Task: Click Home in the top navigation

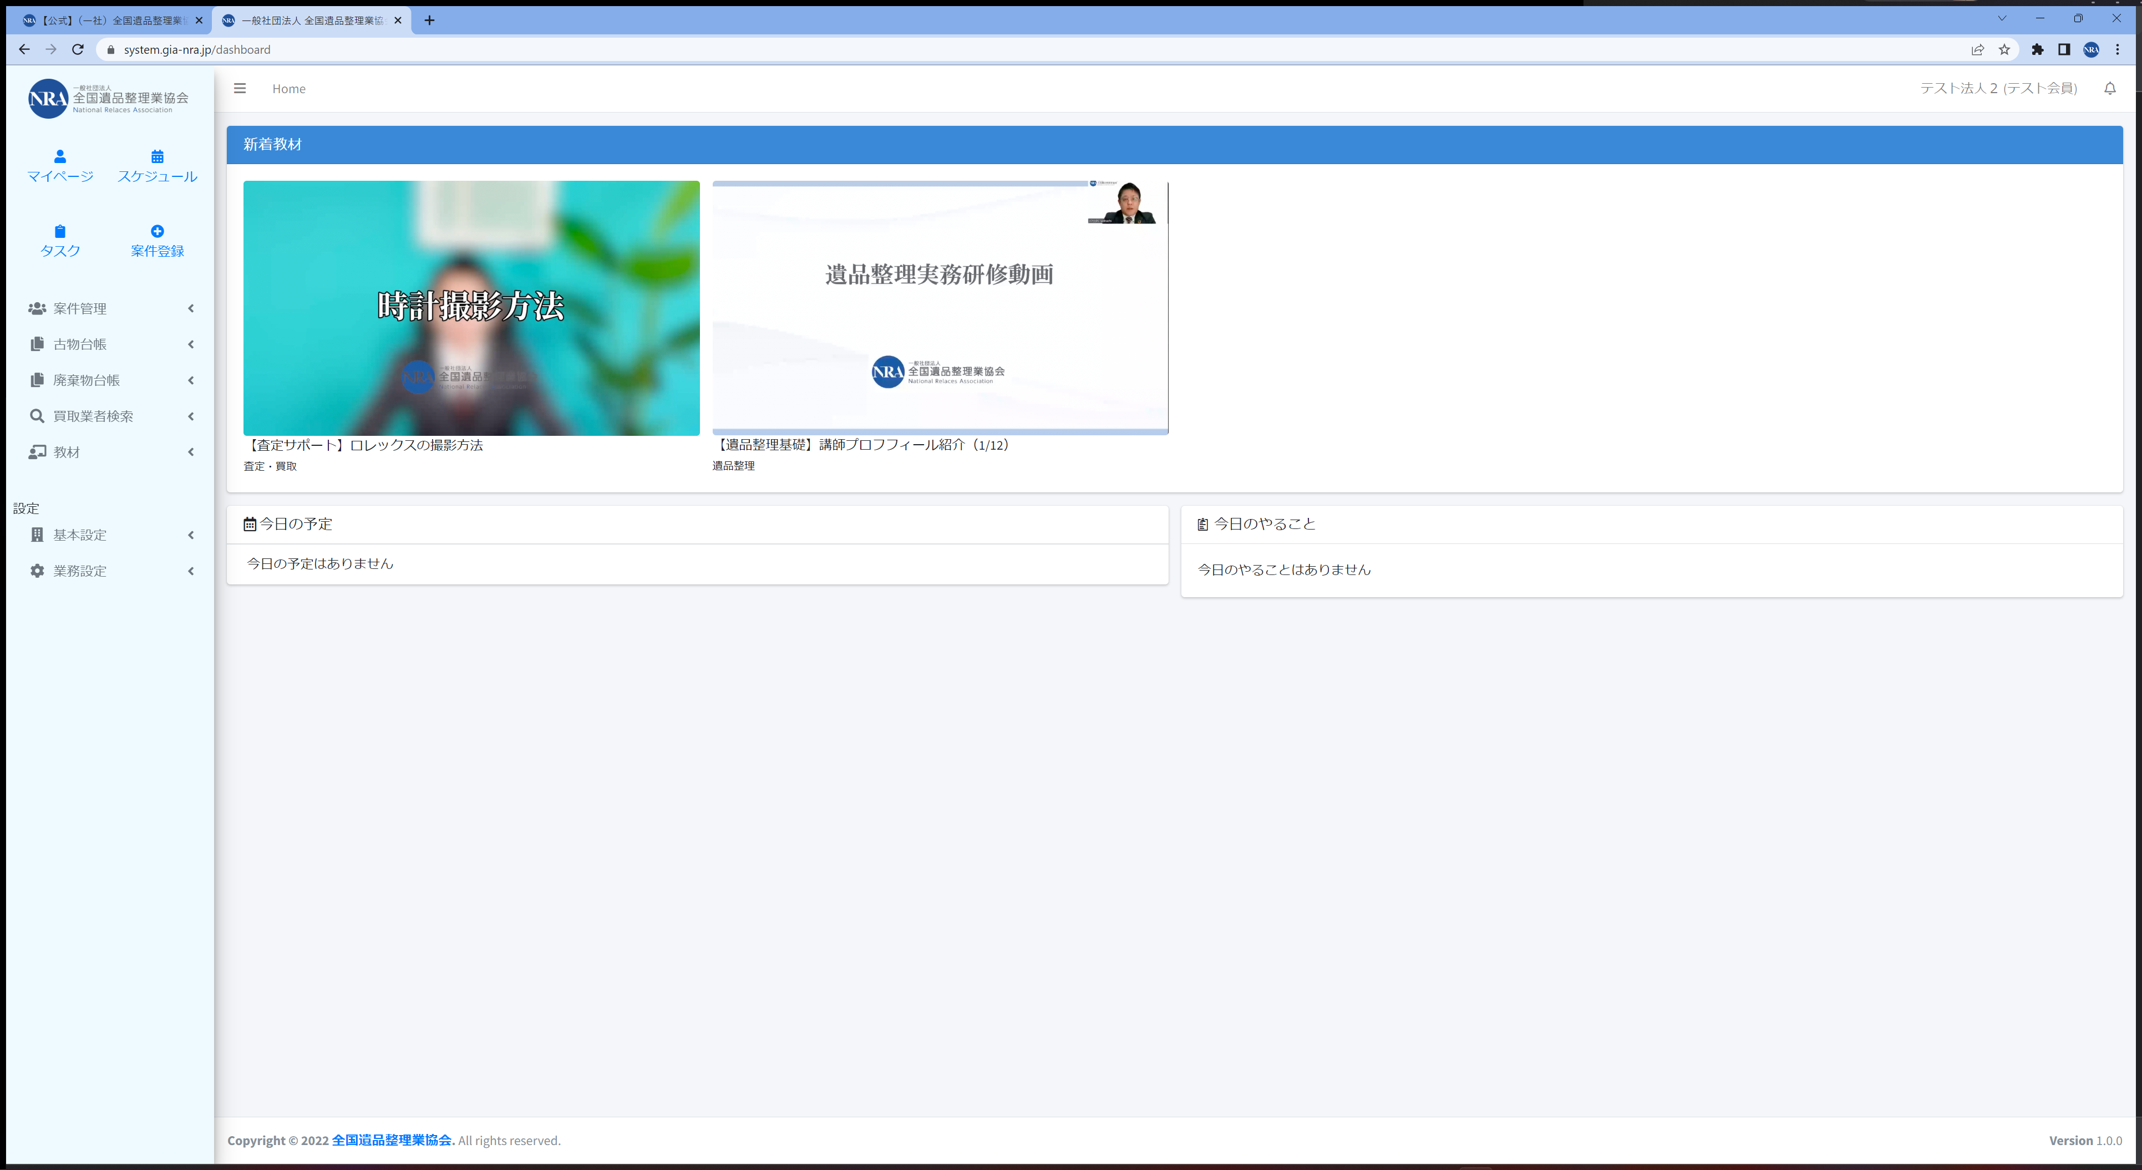Action: click(288, 88)
